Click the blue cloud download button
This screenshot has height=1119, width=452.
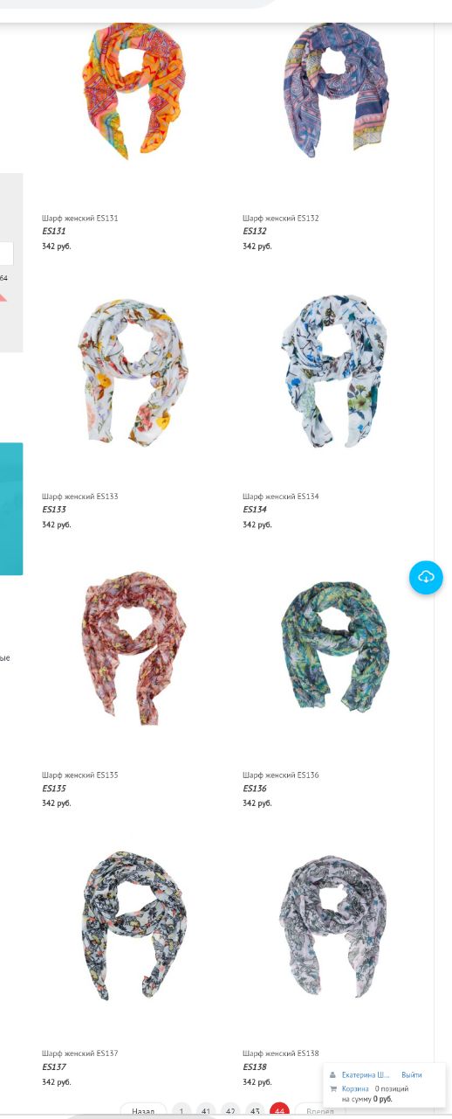point(426,577)
